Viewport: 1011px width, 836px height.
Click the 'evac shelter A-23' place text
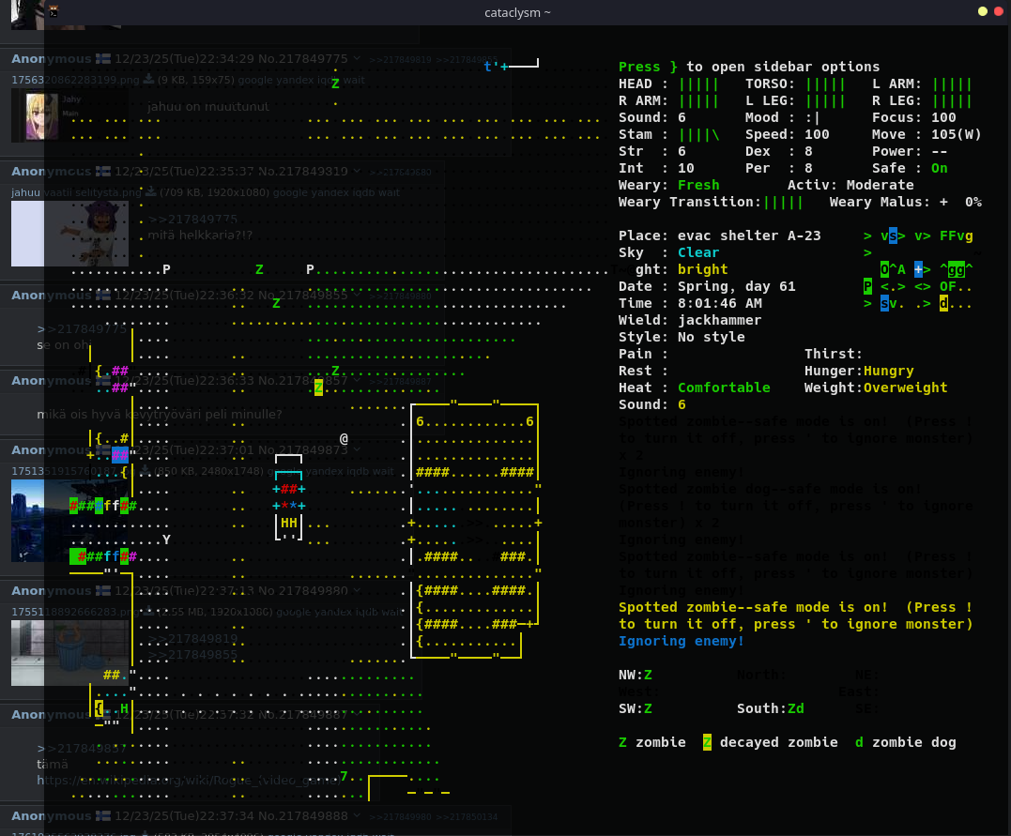(749, 236)
